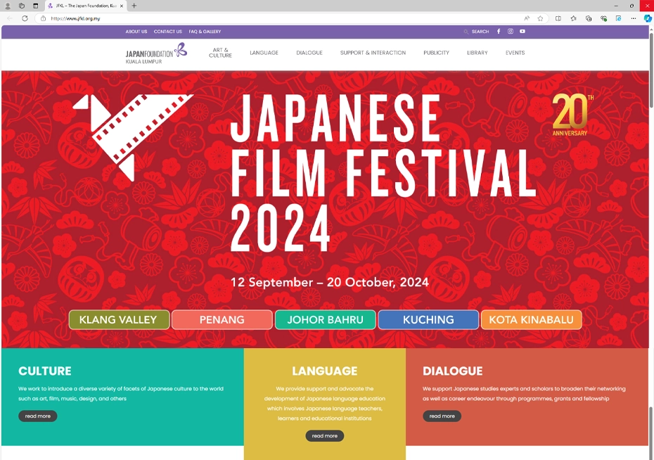The image size is (654, 460).
Task: Open the YouTube channel icon
Action: [x=522, y=31]
